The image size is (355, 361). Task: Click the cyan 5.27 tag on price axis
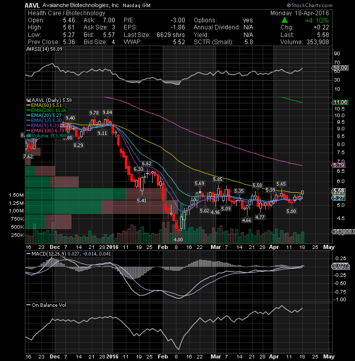(x=339, y=198)
